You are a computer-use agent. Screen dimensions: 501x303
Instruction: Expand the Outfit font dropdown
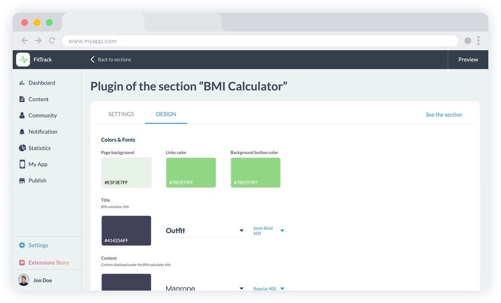point(241,231)
